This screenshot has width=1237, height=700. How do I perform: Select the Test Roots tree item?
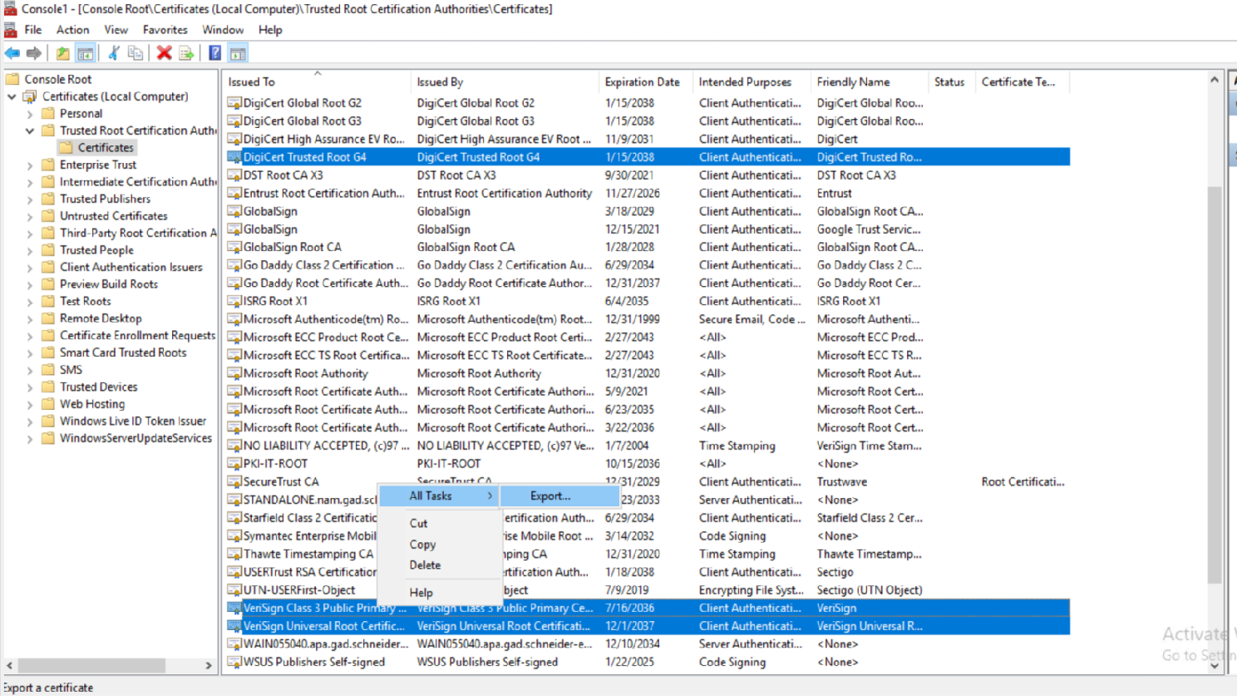click(85, 301)
